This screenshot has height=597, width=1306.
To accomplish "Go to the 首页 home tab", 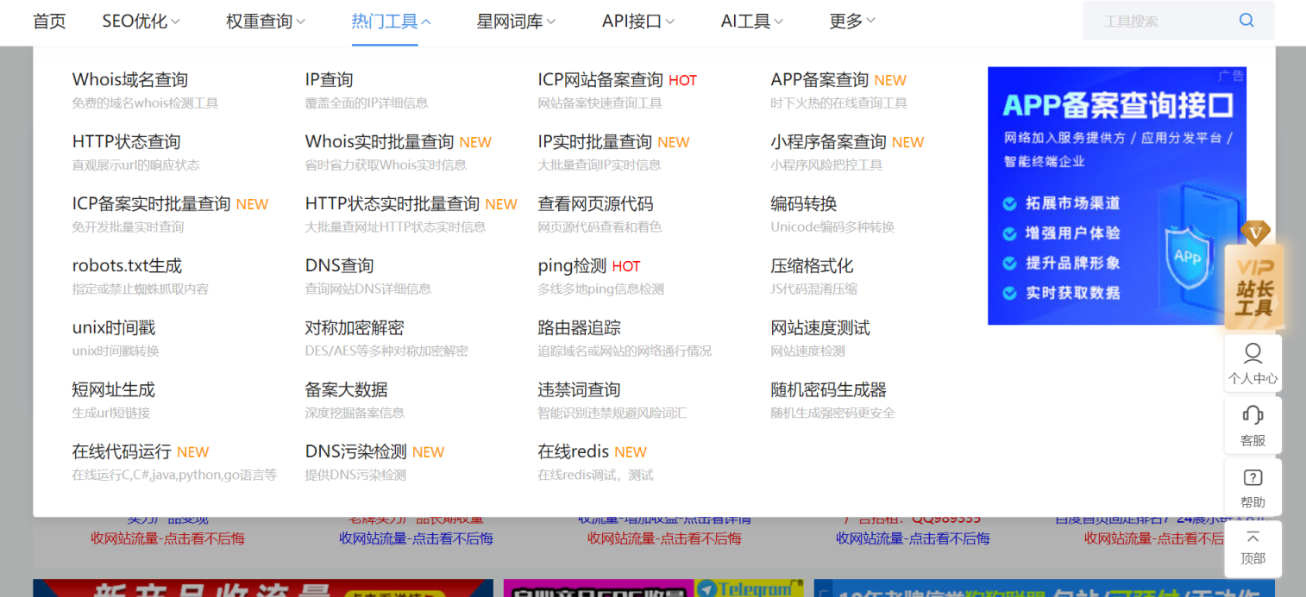I will click(x=49, y=22).
